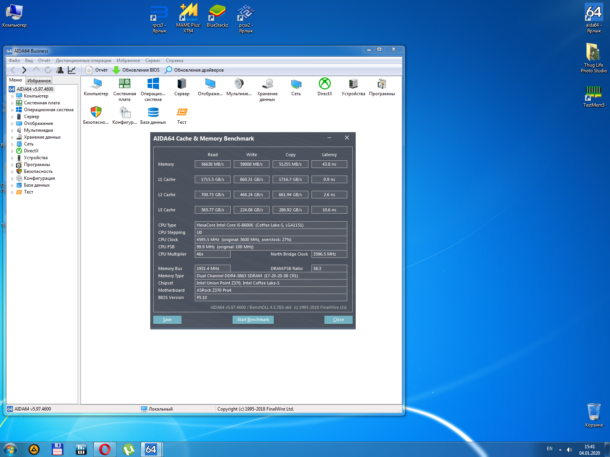Select the TestMem5 desktop shortcut
The width and height of the screenshot is (610, 457).
click(594, 96)
